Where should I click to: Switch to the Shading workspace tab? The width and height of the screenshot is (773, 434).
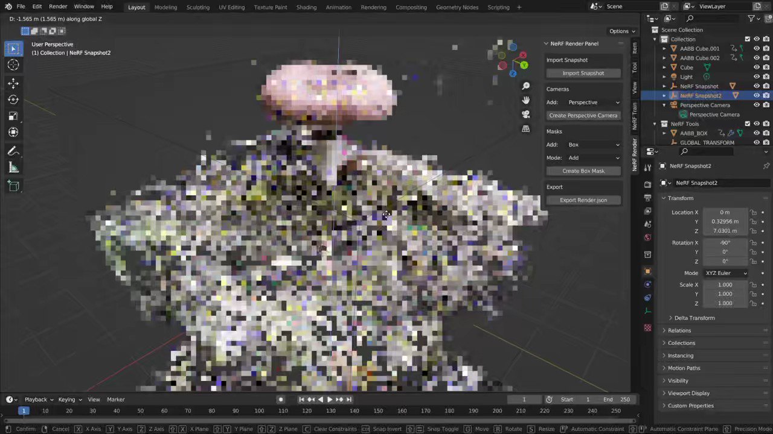[306, 7]
